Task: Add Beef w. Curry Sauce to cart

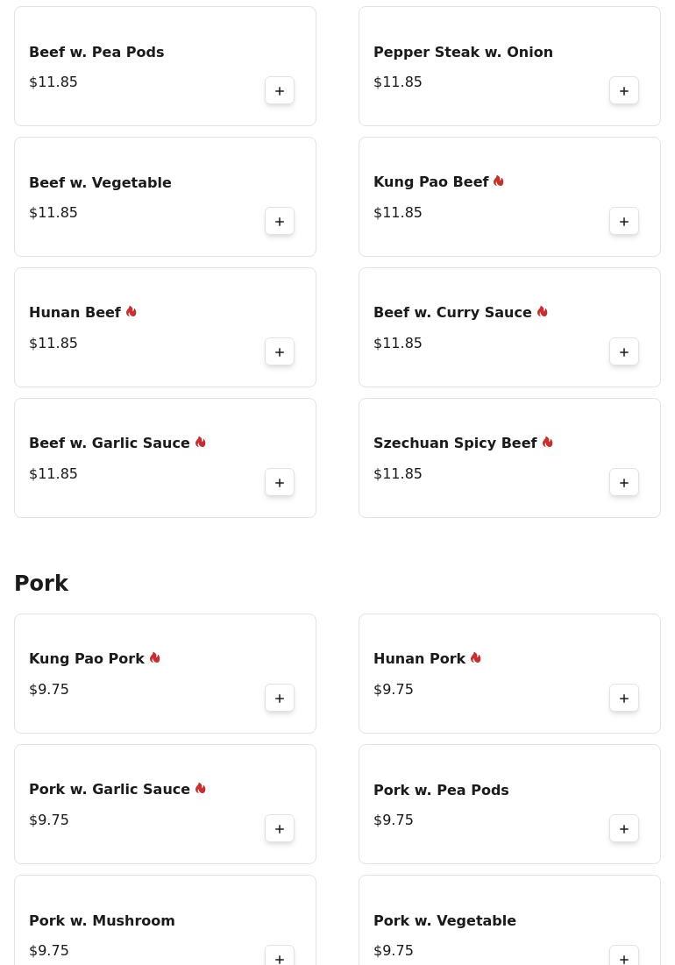Action: [624, 352]
